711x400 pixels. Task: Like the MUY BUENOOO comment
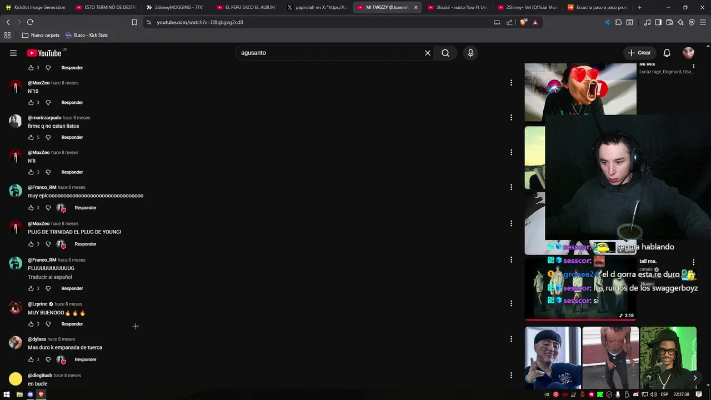click(x=31, y=324)
